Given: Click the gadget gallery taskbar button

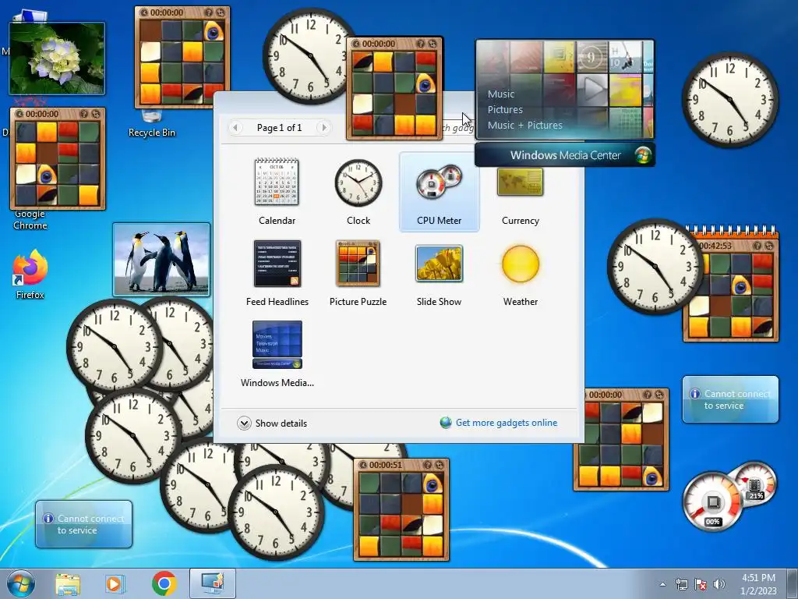Looking at the screenshot, I should point(213,583).
